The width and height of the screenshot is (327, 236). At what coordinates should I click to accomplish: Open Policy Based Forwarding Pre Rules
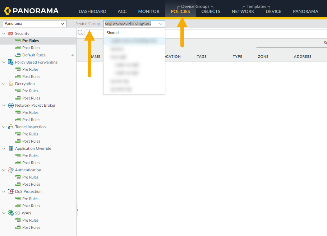[30, 69]
